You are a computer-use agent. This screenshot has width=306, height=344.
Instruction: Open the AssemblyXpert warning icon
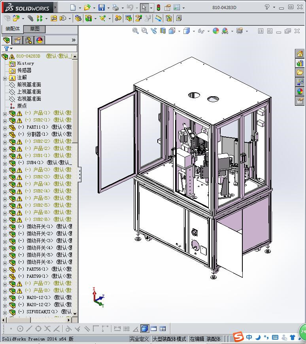pos(168,18)
